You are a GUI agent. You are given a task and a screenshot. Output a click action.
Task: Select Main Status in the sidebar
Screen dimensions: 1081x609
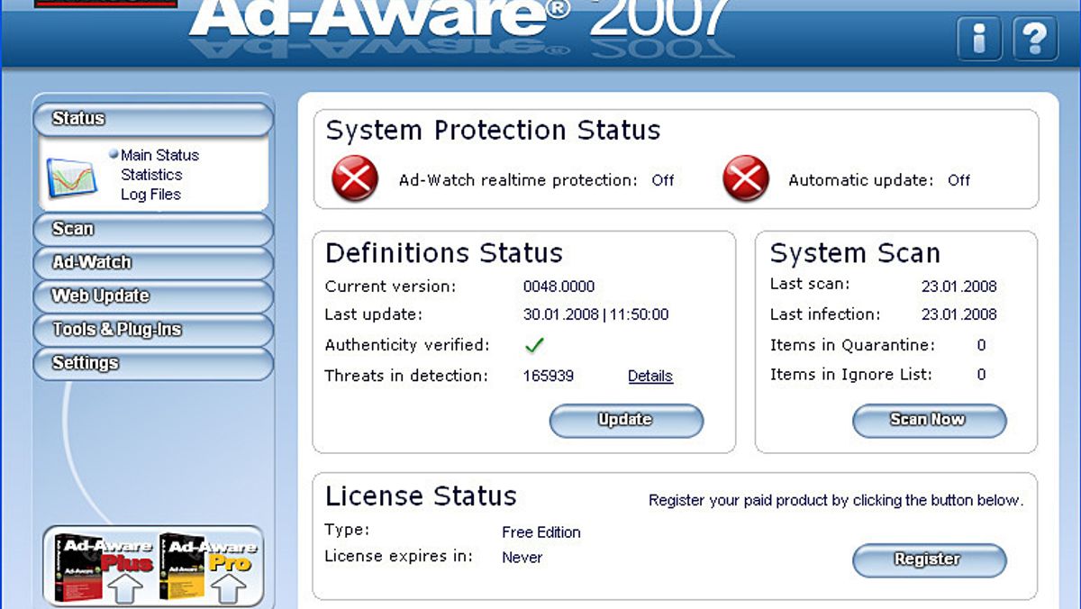point(159,155)
